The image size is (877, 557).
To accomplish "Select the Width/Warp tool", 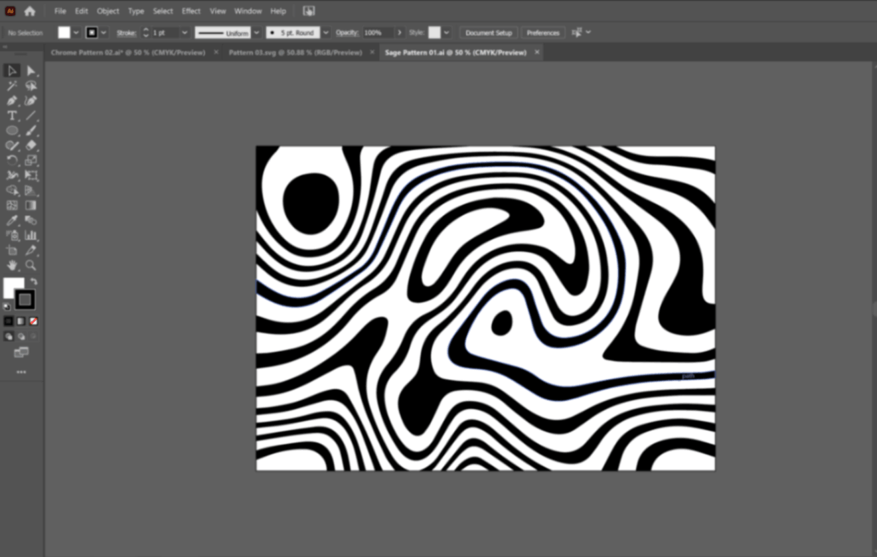I will tap(12, 175).
